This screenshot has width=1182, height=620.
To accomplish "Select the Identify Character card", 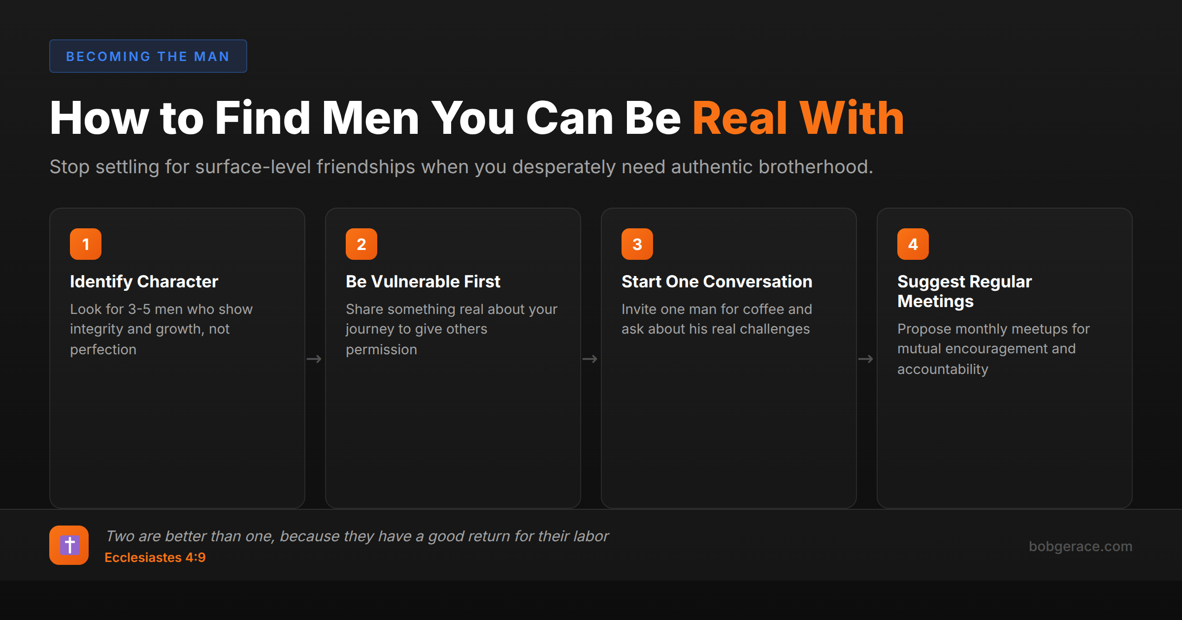I will click(x=177, y=357).
